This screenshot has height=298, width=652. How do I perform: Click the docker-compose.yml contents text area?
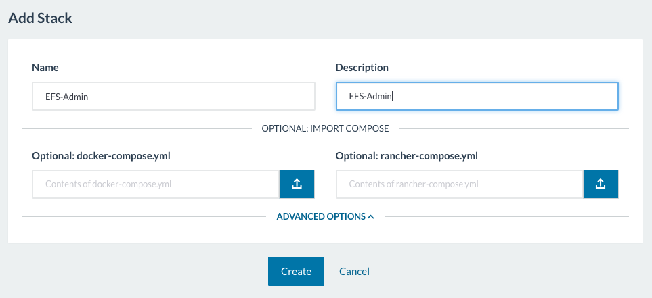pos(156,184)
